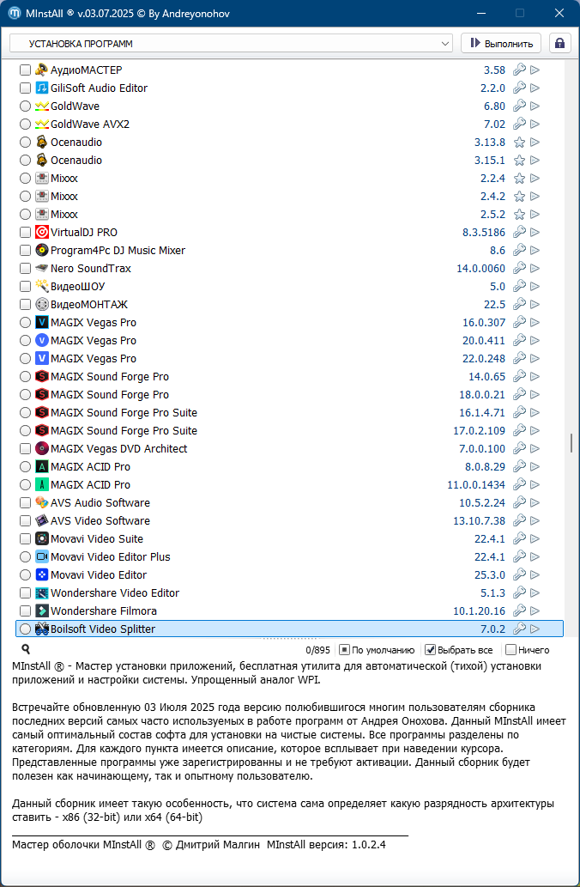Click the lock icon button in the toolbar
Image resolution: width=580 pixels, height=887 pixels.
click(559, 44)
